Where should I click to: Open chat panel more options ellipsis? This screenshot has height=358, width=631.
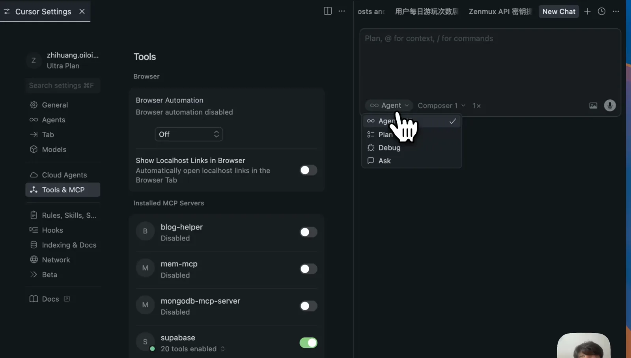point(616,11)
